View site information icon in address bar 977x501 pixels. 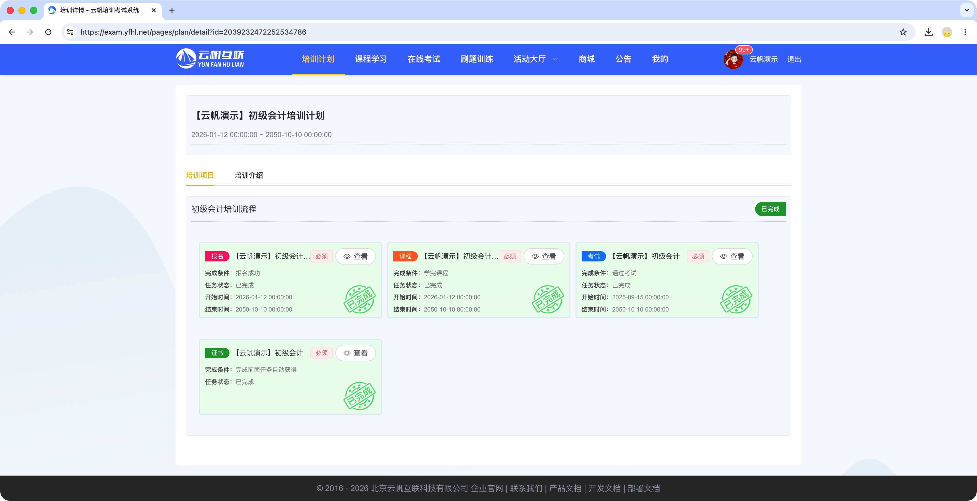[70, 32]
